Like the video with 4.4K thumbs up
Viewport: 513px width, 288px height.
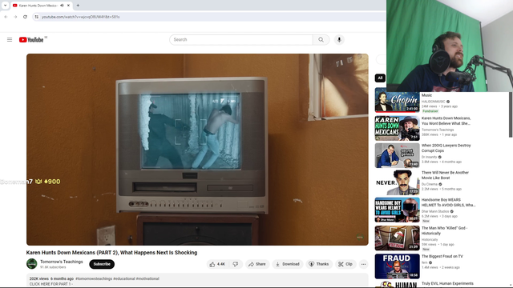pyautogui.click(x=217, y=264)
